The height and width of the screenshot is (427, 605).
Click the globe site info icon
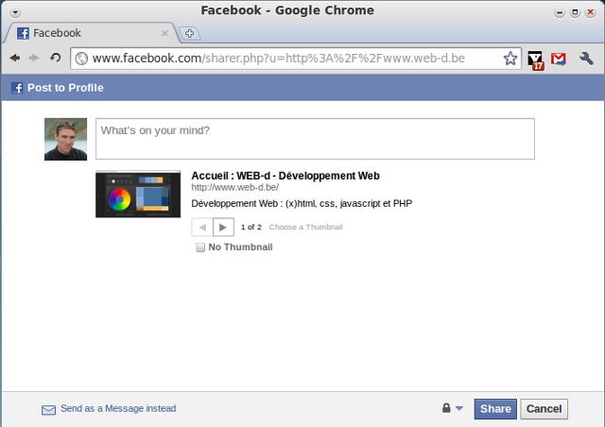[81, 59]
